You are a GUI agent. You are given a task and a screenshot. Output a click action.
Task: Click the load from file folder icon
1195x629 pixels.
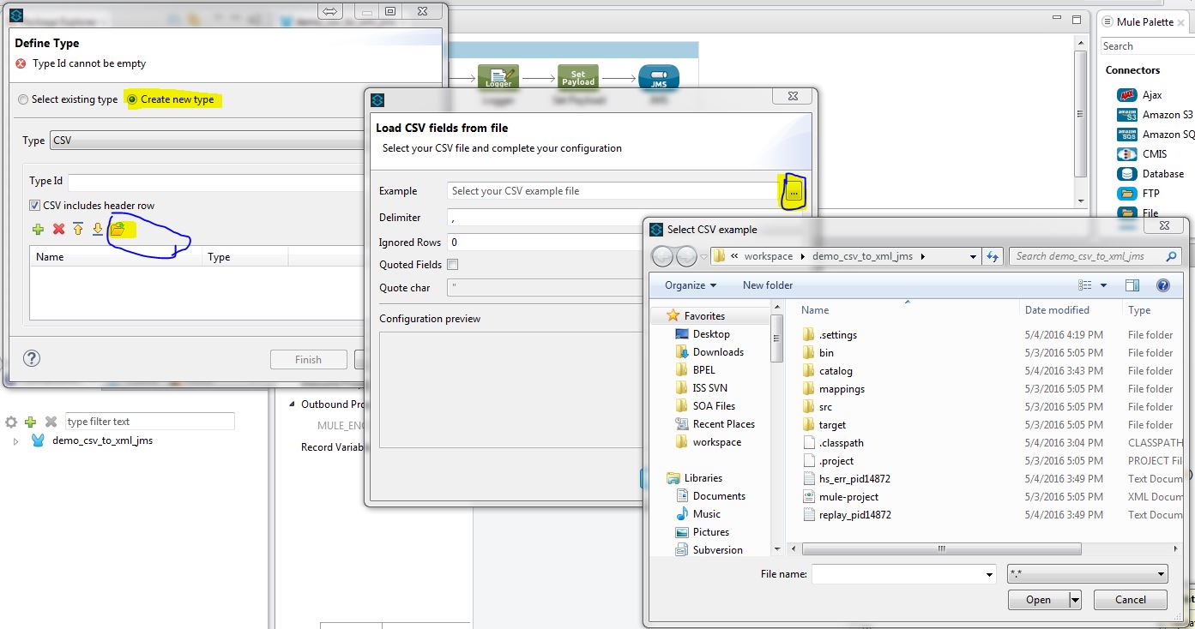118,229
